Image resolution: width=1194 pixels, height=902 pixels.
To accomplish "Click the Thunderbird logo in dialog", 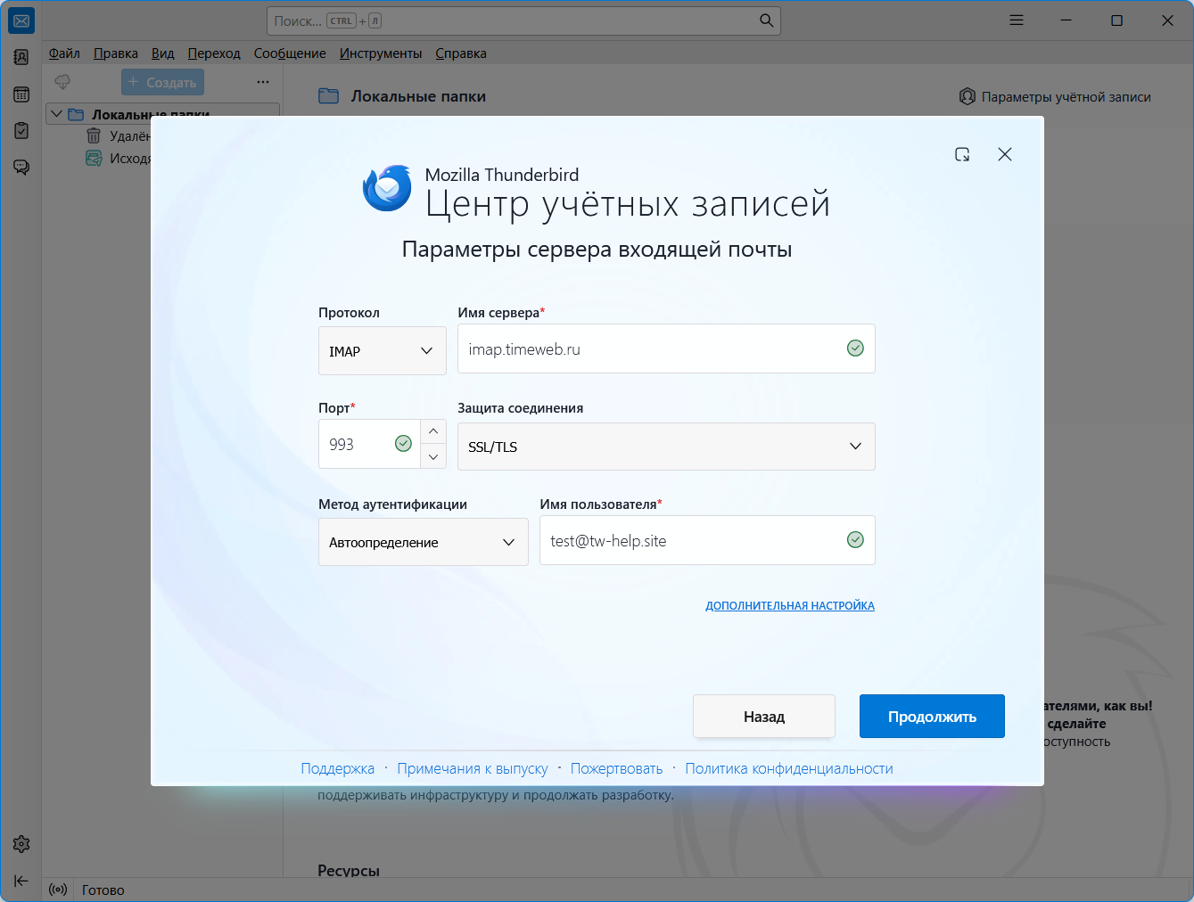I will (x=387, y=188).
